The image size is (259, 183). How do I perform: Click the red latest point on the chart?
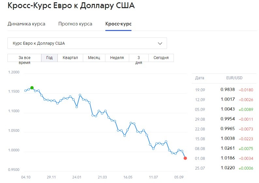tap(185, 158)
